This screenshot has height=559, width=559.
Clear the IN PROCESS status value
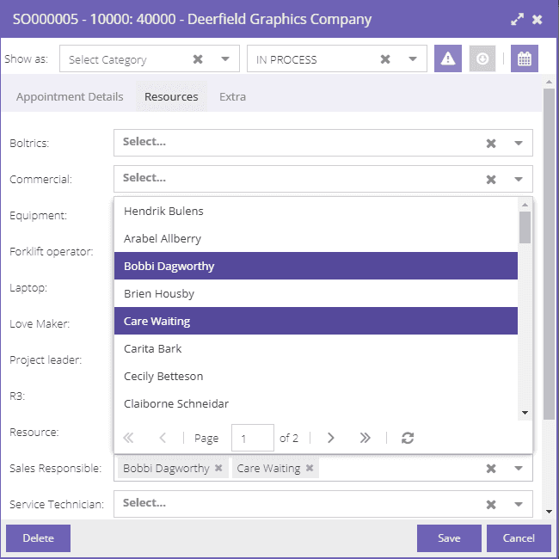[x=385, y=58]
